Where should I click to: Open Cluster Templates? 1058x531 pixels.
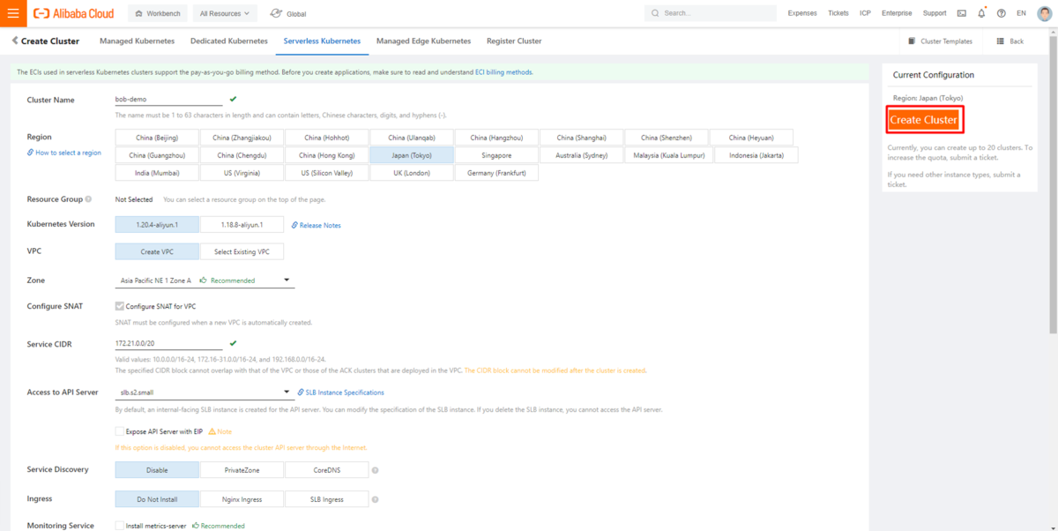pos(940,41)
